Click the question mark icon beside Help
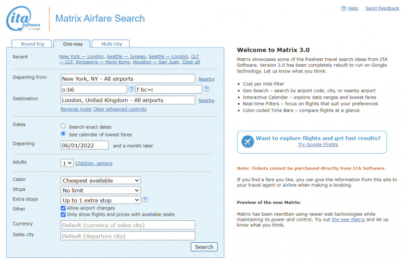The height and width of the screenshot is (261, 402). click(x=344, y=8)
